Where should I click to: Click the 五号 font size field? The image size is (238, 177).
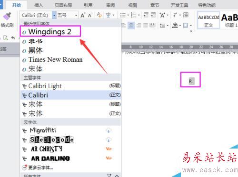[x=65, y=15]
